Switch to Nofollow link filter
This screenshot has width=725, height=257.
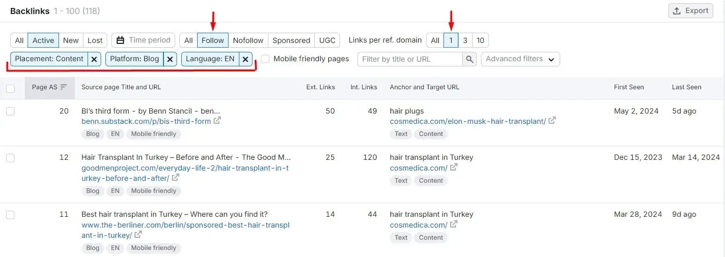pos(248,40)
